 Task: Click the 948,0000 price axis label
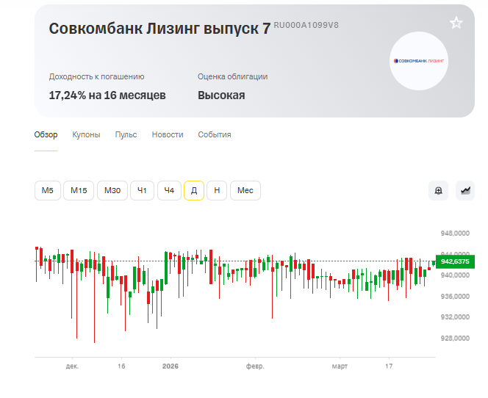click(x=455, y=234)
